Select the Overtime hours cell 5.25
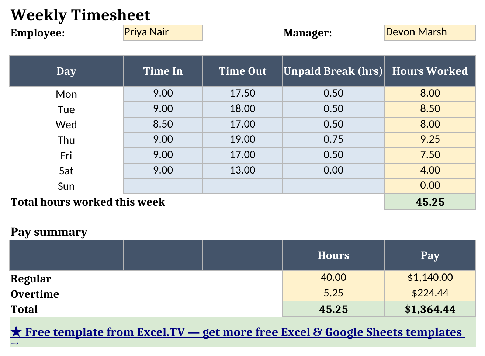This screenshot has width=485, height=356. click(x=333, y=294)
